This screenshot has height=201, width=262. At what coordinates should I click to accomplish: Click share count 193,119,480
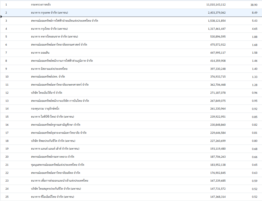pyautogui.click(x=218, y=149)
